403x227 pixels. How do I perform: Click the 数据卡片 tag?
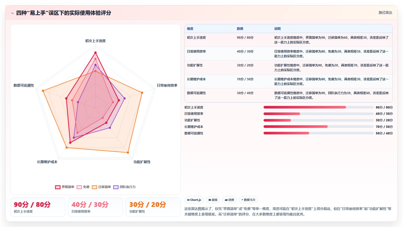(x=248, y=200)
